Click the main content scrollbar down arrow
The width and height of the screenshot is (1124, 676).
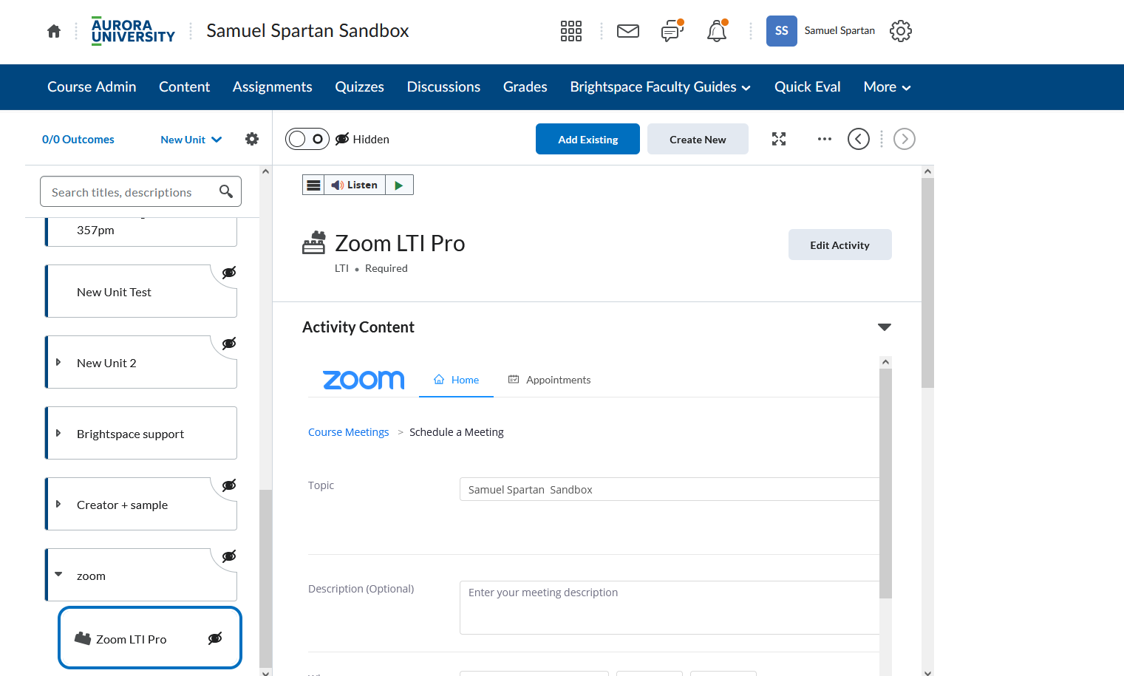coord(928,672)
